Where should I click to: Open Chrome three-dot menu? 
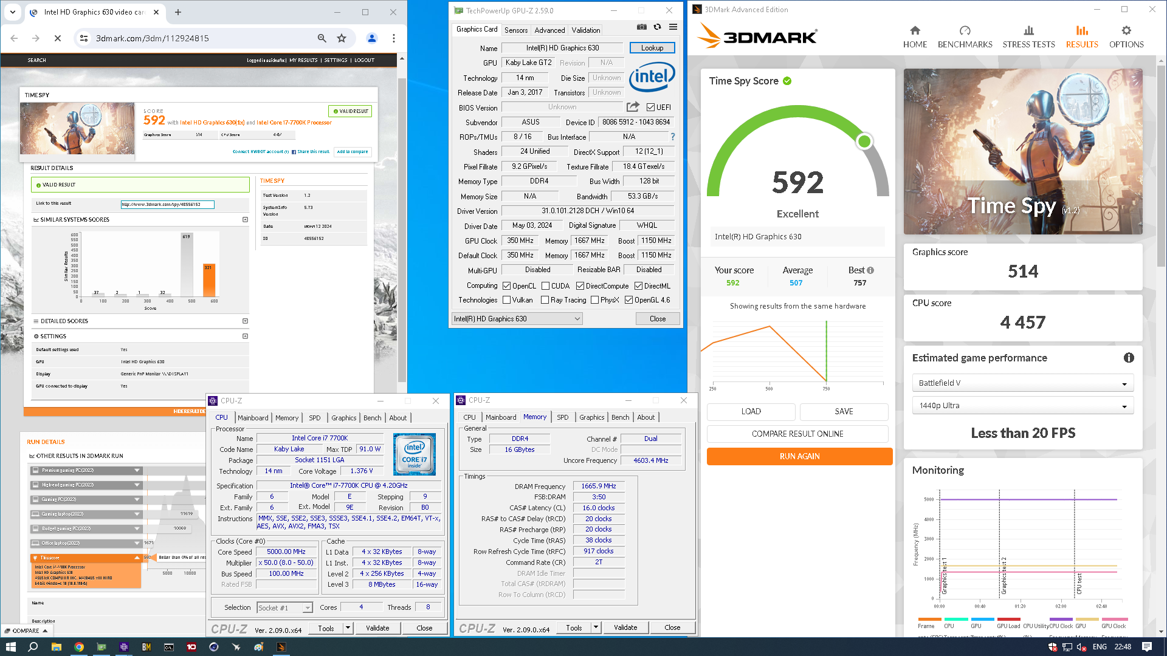(x=394, y=38)
